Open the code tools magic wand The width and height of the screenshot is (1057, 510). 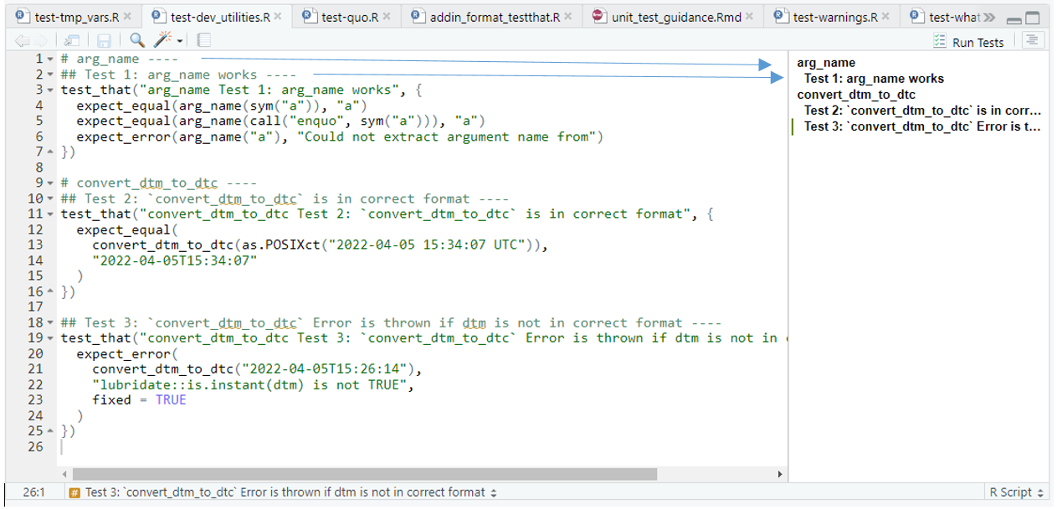(x=165, y=40)
